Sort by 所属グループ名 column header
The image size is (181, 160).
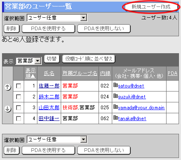point(80,73)
